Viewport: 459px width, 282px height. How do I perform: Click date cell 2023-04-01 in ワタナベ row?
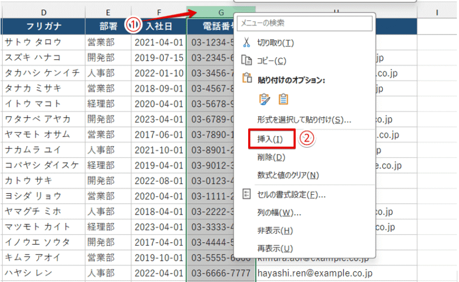(159, 119)
